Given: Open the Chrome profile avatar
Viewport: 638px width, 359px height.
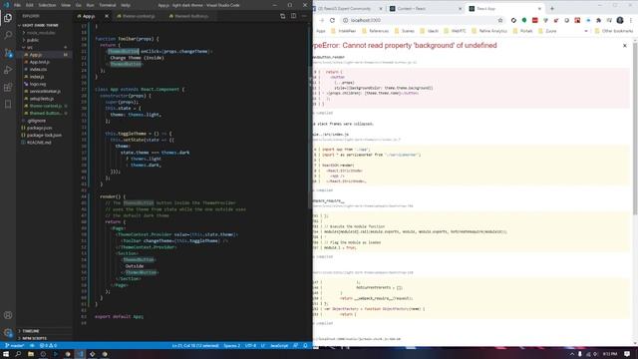Looking at the screenshot, I should point(620,20).
